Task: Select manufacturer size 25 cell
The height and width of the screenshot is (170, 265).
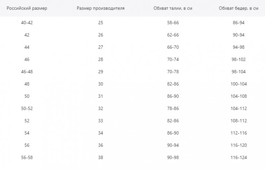Action: pos(101,23)
